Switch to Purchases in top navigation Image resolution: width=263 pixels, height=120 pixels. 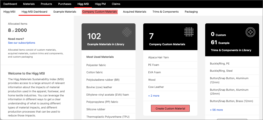click(65, 4)
